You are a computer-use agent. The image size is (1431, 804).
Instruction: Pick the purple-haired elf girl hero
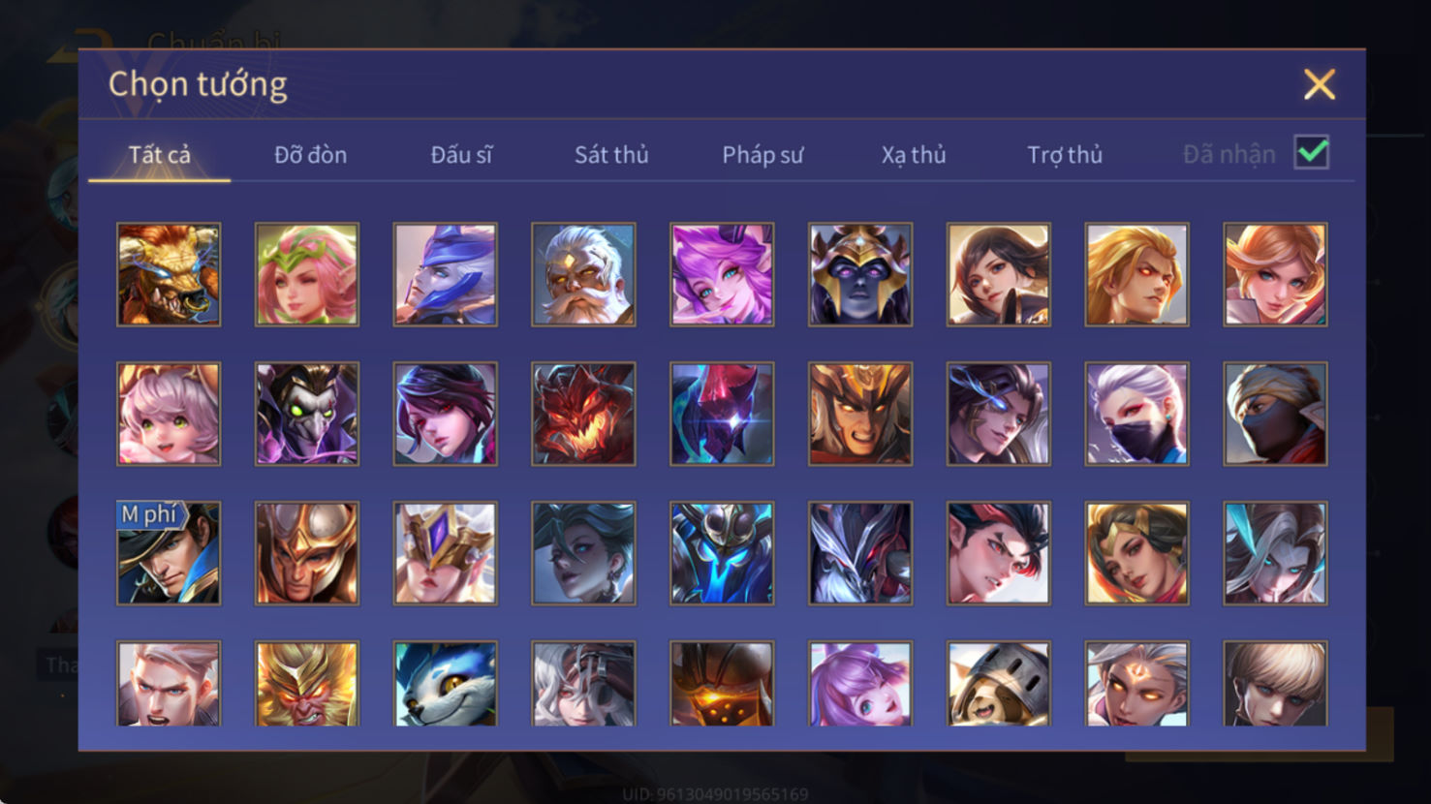(722, 274)
